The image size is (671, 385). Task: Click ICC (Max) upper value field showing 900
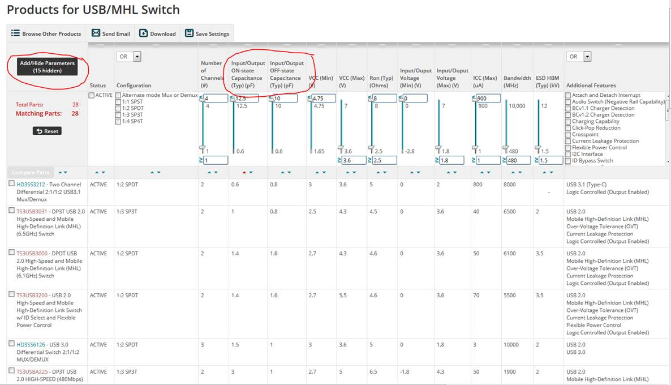click(x=488, y=98)
